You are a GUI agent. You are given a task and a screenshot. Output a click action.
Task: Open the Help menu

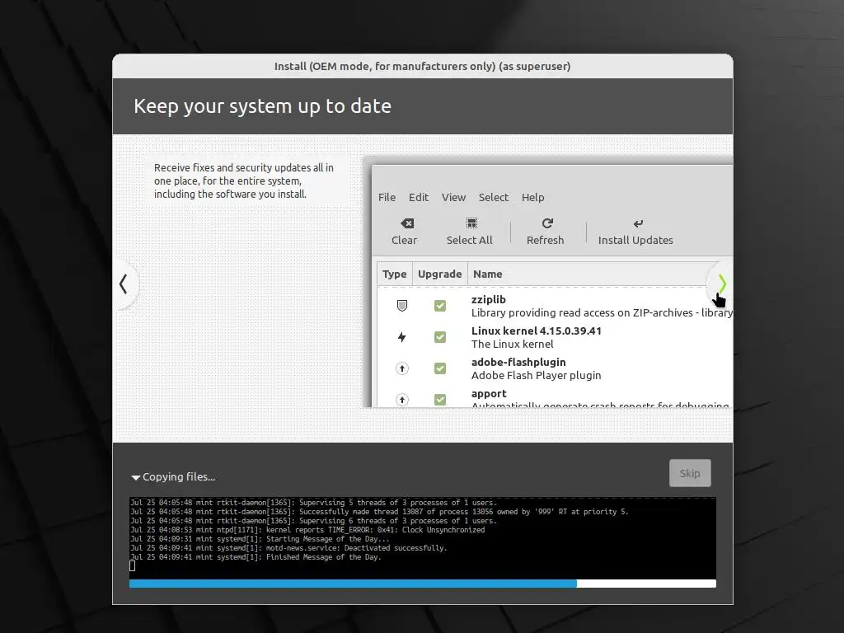tap(532, 197)
